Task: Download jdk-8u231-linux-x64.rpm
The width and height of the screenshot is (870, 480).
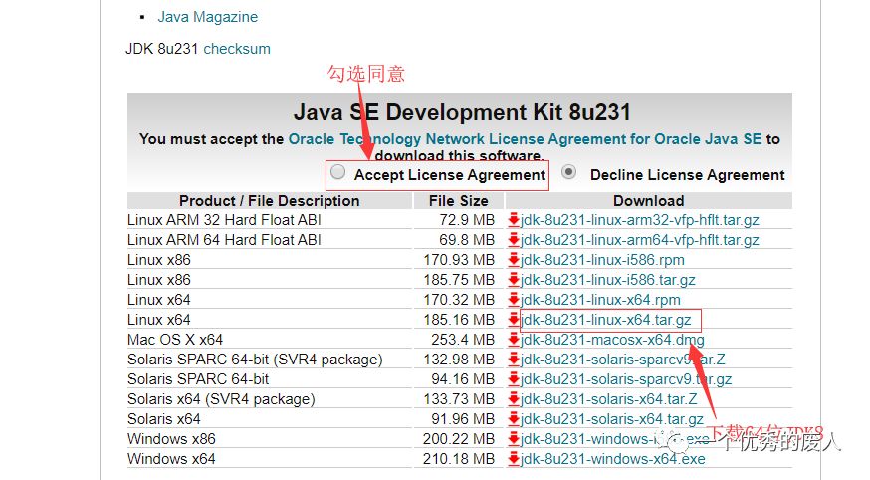Action: (600, 300)
